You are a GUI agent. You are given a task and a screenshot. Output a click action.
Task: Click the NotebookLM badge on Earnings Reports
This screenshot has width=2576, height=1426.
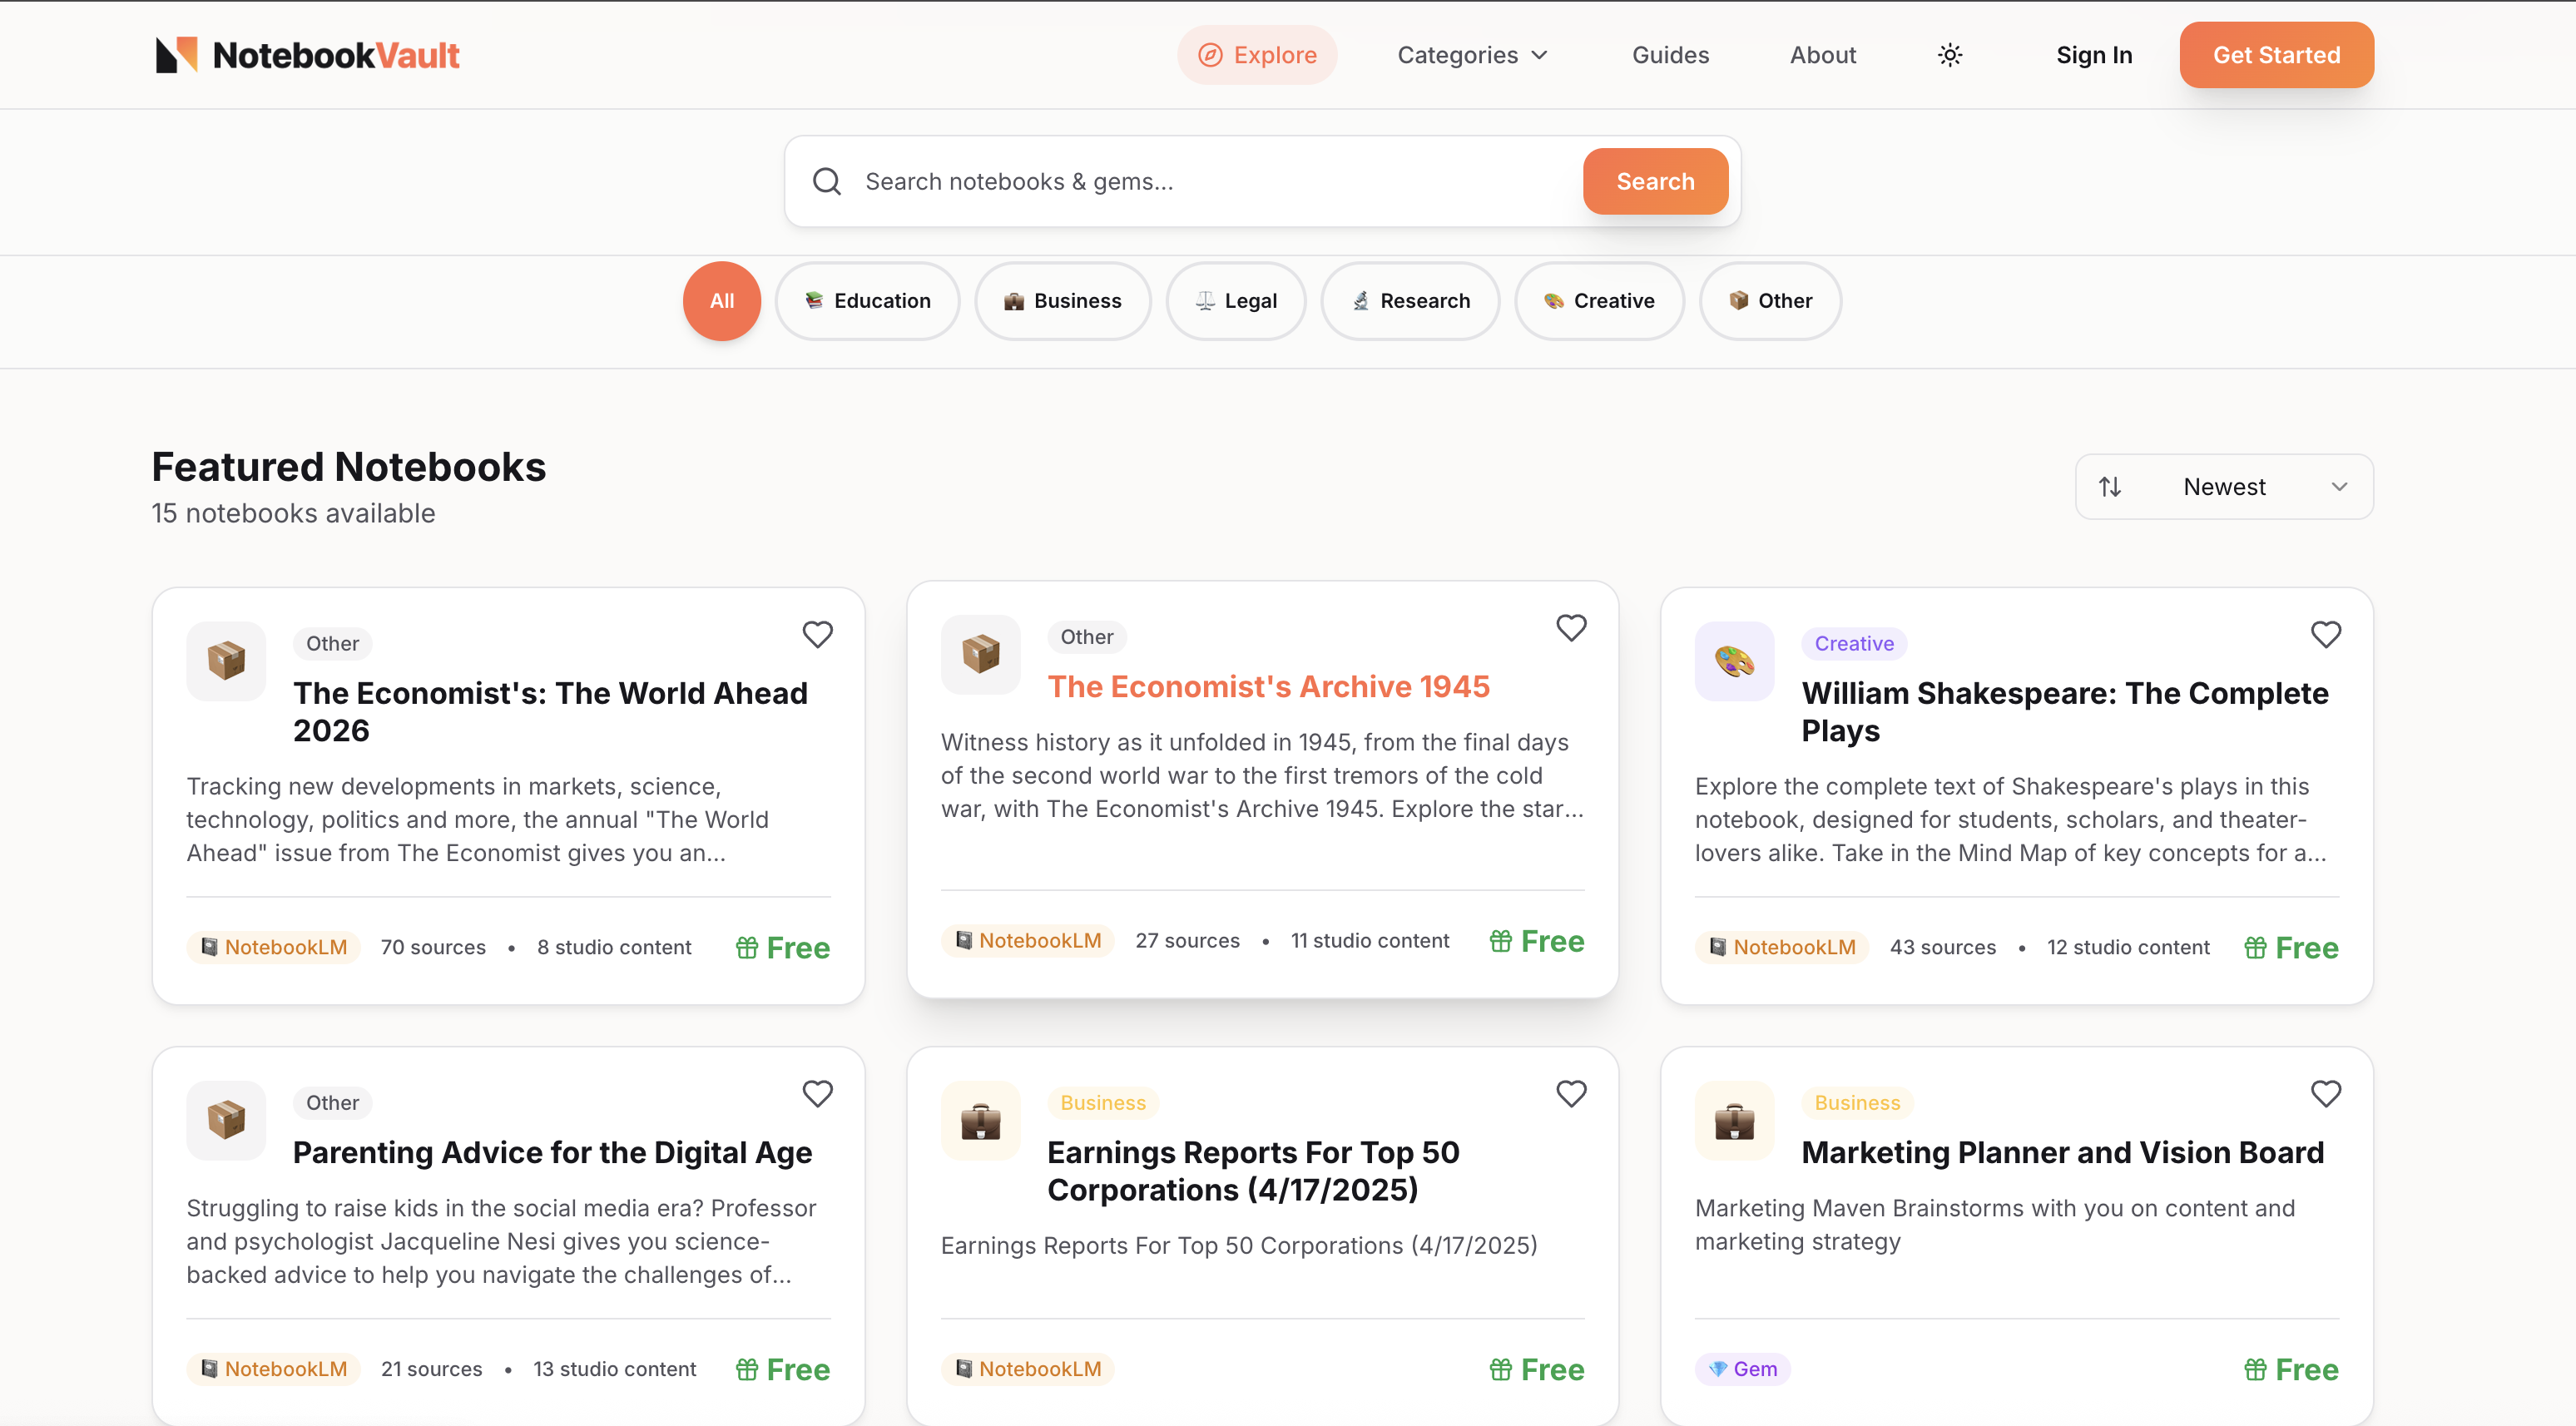tap(1027, 1369)
